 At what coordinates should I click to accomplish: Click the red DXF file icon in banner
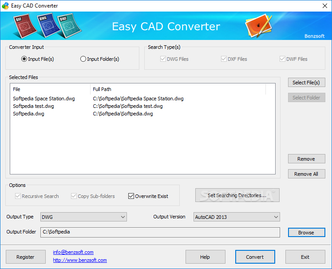pos(24,26)
